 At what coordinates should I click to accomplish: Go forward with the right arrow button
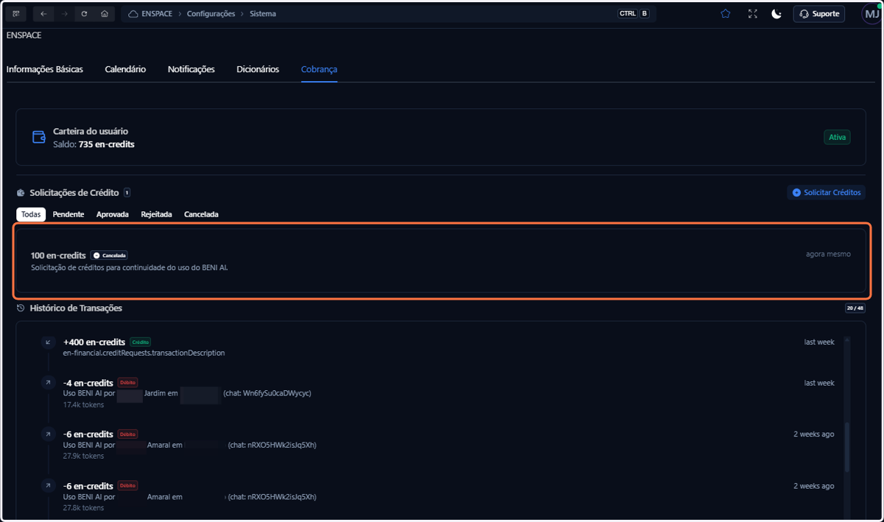coord(65,13)
